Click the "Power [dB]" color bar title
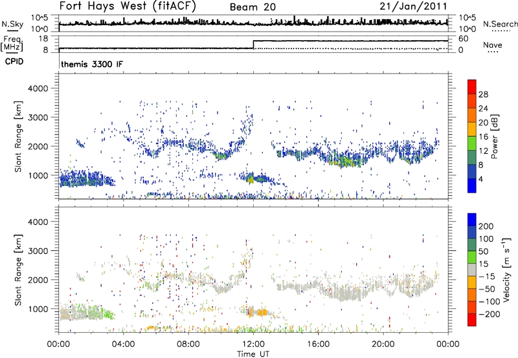 (495, 136)
